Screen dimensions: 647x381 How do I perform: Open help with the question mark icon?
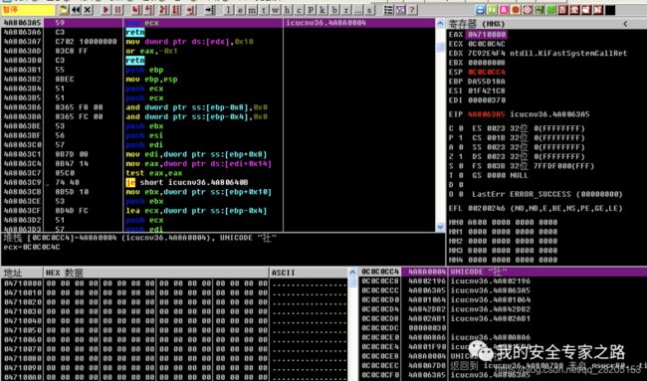[412, 10]
